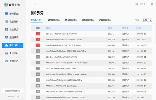Click the 拥有者 column header
Image resolution: width=156 pixels, height=100 pixels.
pos(125,28)
